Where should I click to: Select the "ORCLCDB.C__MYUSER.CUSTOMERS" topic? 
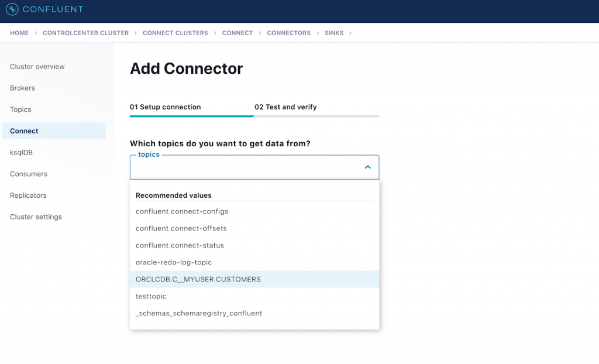(197, 279)
